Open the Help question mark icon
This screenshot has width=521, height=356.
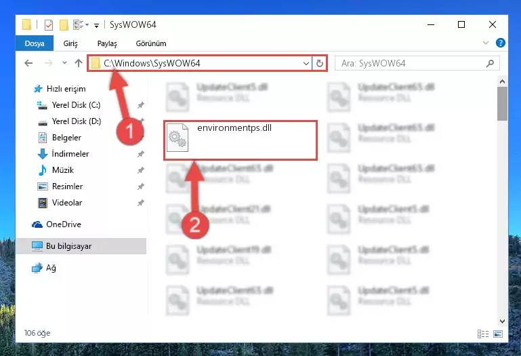click(501, 43)
